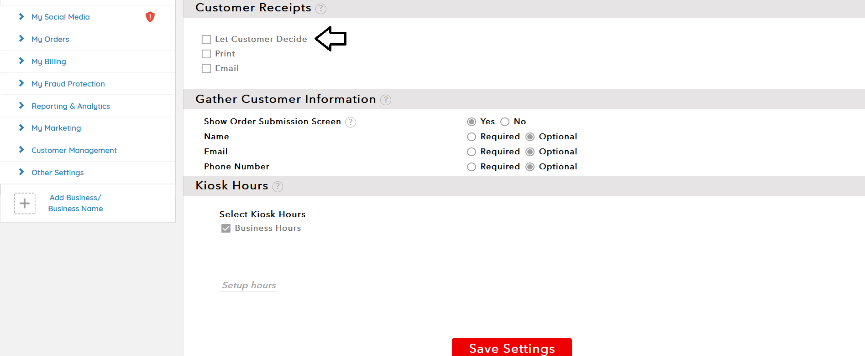This screenshot has height=356, width=865.
Task: Expand the Other Settings arrow
Action: tap(21, 172)
